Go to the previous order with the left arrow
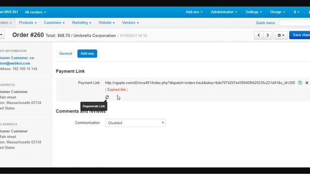Screen dimensions: 310x174 tap(259, 35)
